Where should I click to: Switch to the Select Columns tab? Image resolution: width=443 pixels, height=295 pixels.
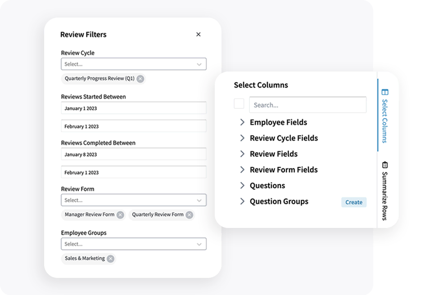[x=384, y=119]
